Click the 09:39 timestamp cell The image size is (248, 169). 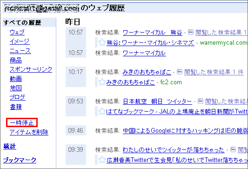(x=76, y=155)
